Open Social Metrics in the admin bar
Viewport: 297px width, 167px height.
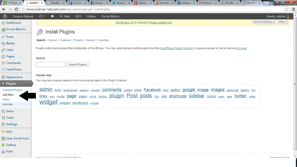[111, 16]
